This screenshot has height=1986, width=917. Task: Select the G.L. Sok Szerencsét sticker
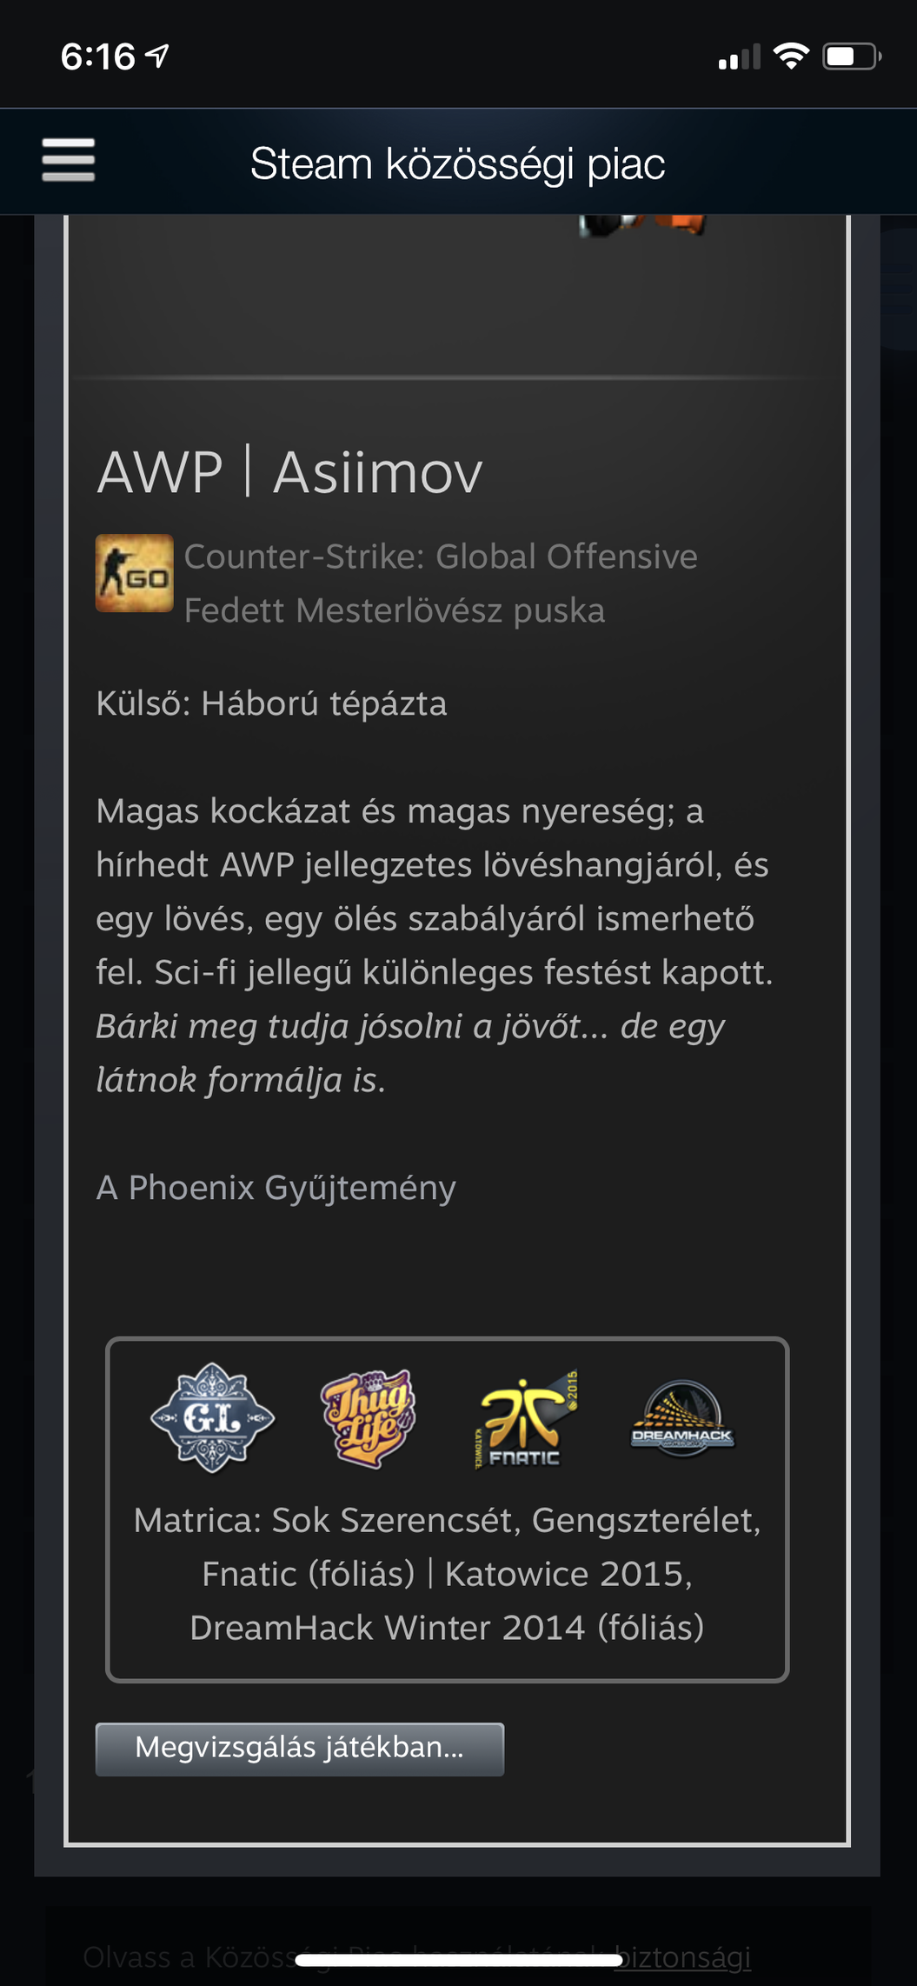point(213,1418)
